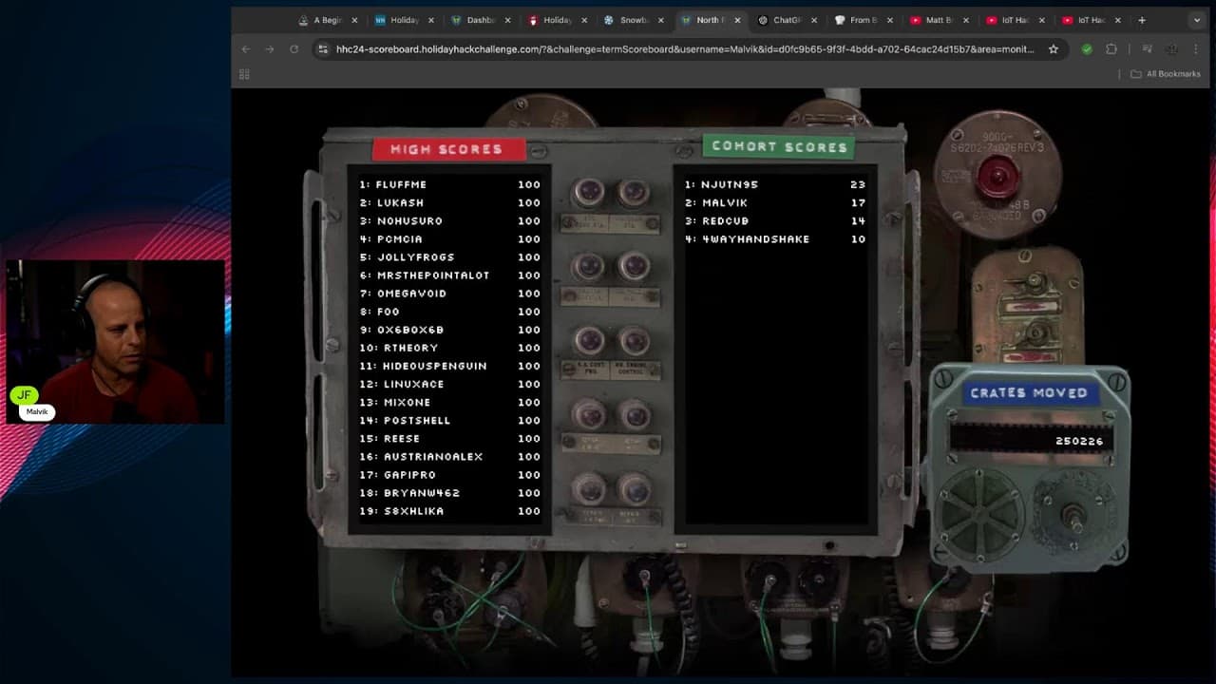Expand the tab search dropdown arrow
Image resolution: width=1216 pixels, height=684 pixels.
(1196, 20)
